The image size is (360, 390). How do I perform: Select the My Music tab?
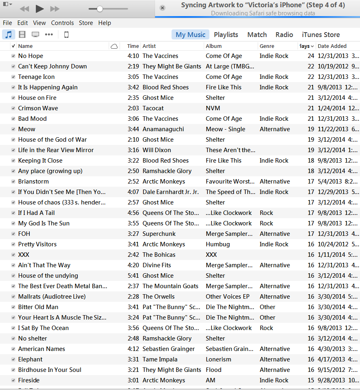pos(190,35)
